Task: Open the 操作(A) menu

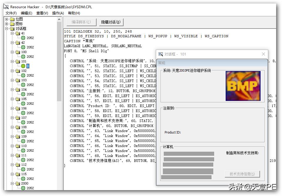Action: [x=58, y=13]
